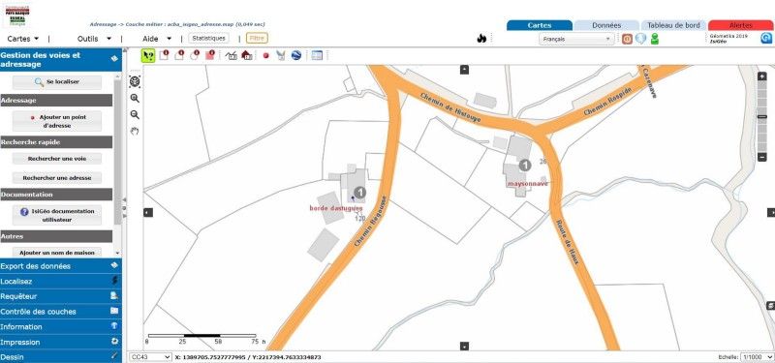
Task: Activate the zoom in magnifier tool
Action: point(135,99)
